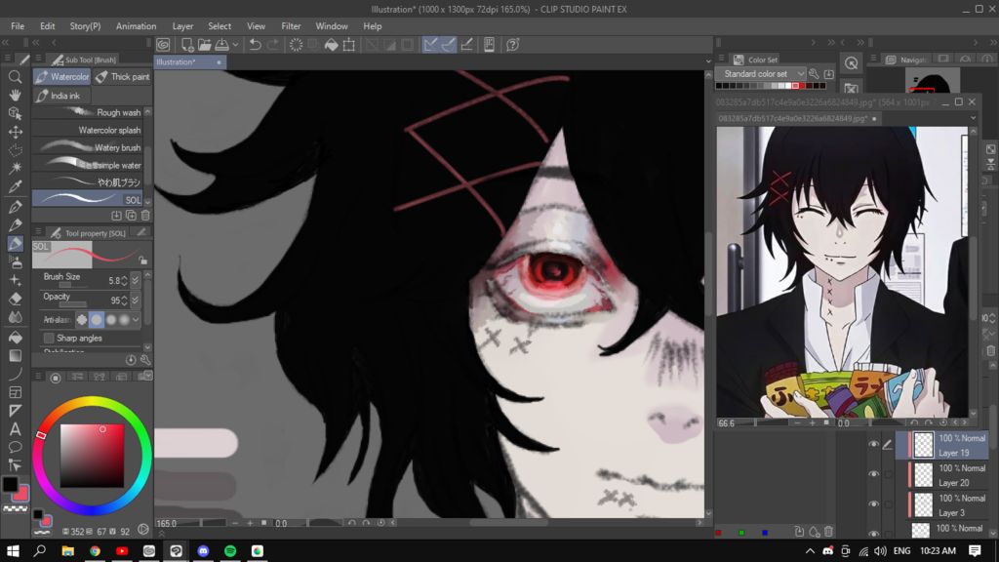
Task: Click the Fill icon in command bar
Action: (x=332, y=45)
